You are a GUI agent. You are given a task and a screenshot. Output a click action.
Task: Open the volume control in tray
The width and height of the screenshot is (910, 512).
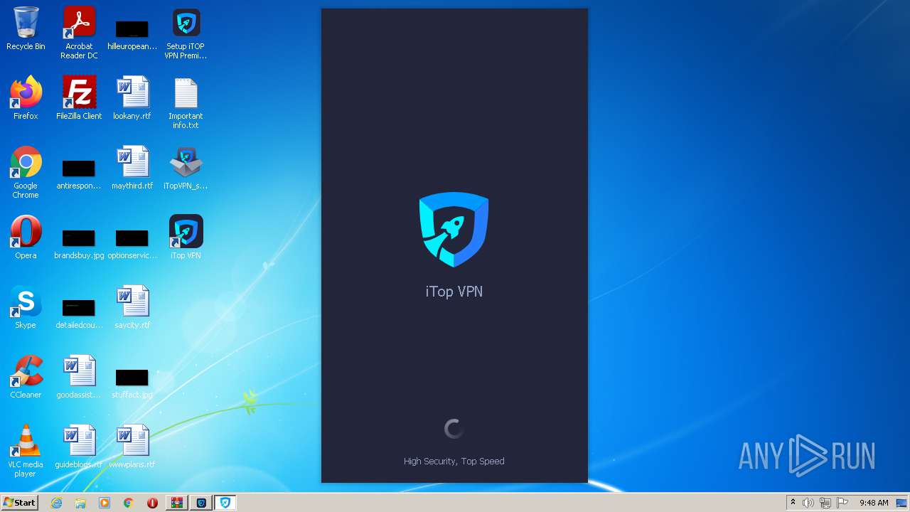pos(808,503)
